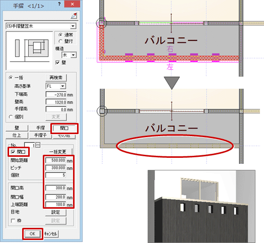Click the 一括変更 button
Image resolution: width=264 pixels, height=243 pixels.
57,152
